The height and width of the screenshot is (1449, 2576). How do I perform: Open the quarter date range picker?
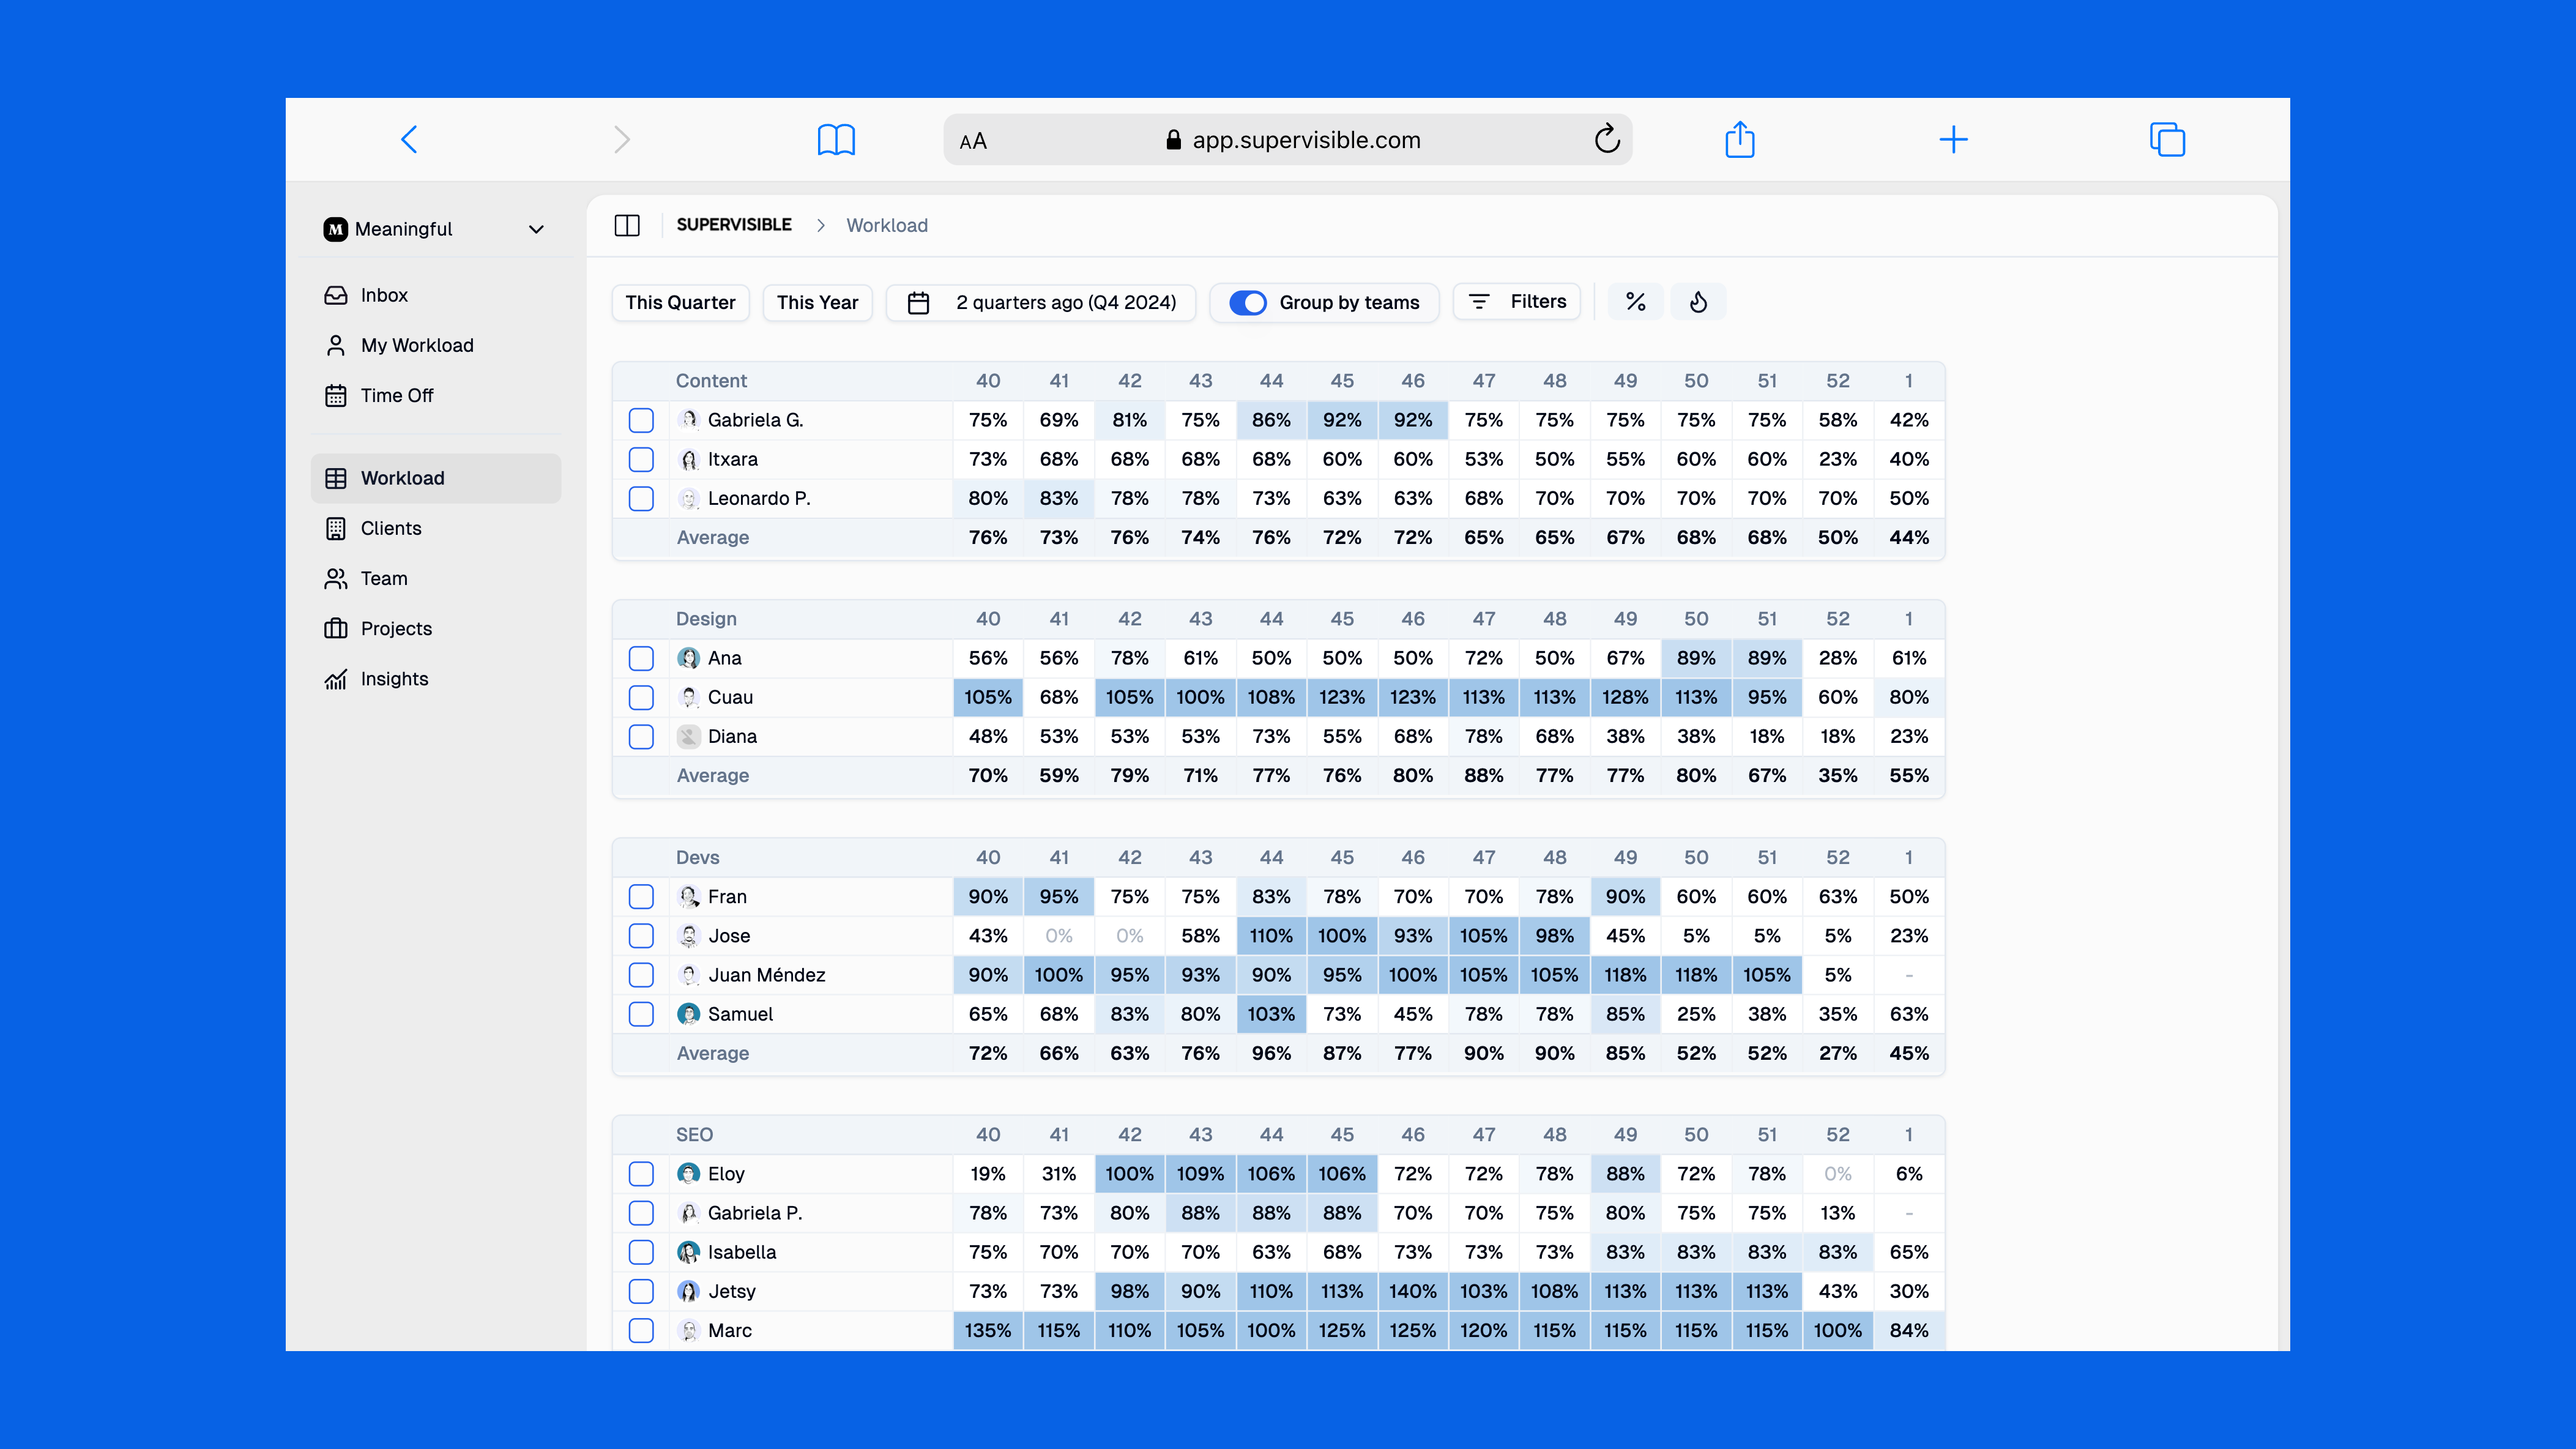click(1041, 302)
